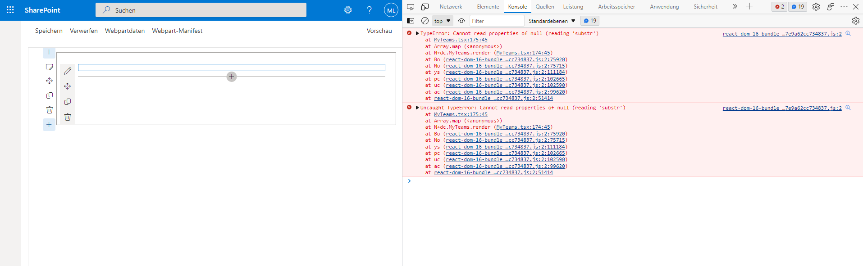Image resolution: width=863 pixels, height=266 pixels.
Task: Delete the section with trash icon
Action: (x=50, y=110)
